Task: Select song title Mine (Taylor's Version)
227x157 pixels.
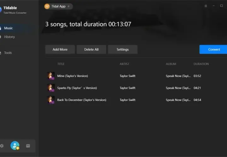Action: (x=73, y=76)
